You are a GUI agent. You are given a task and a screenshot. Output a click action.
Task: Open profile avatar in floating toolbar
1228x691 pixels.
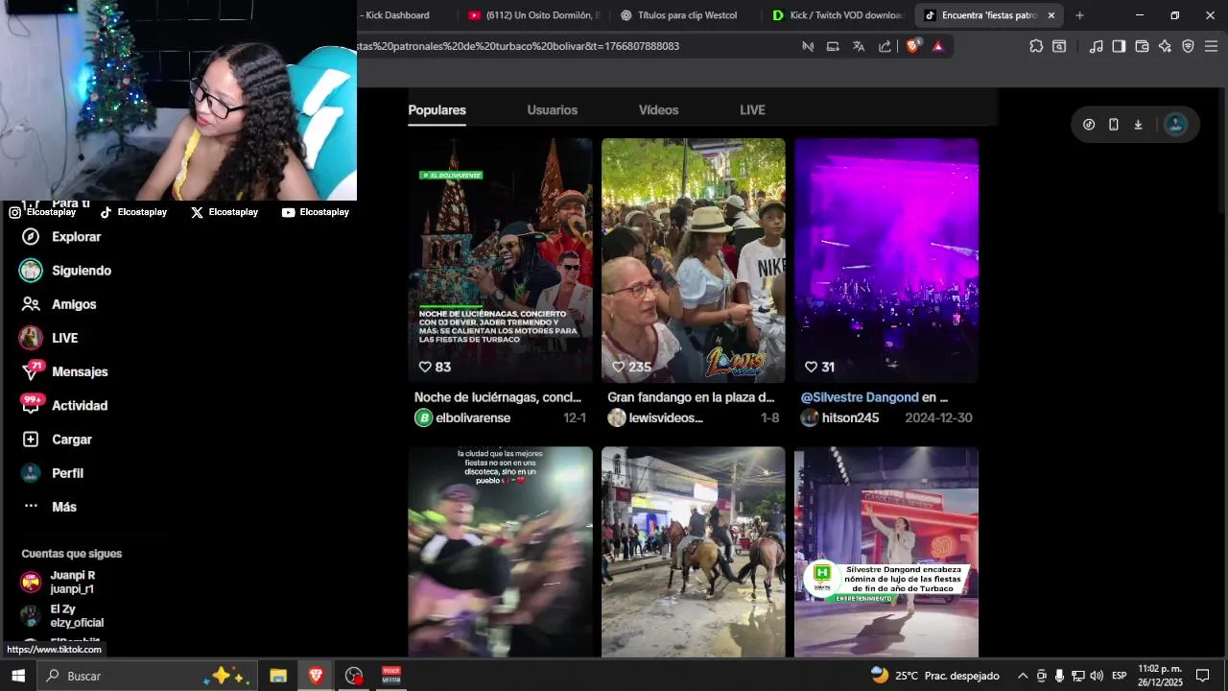(1175, 125)
